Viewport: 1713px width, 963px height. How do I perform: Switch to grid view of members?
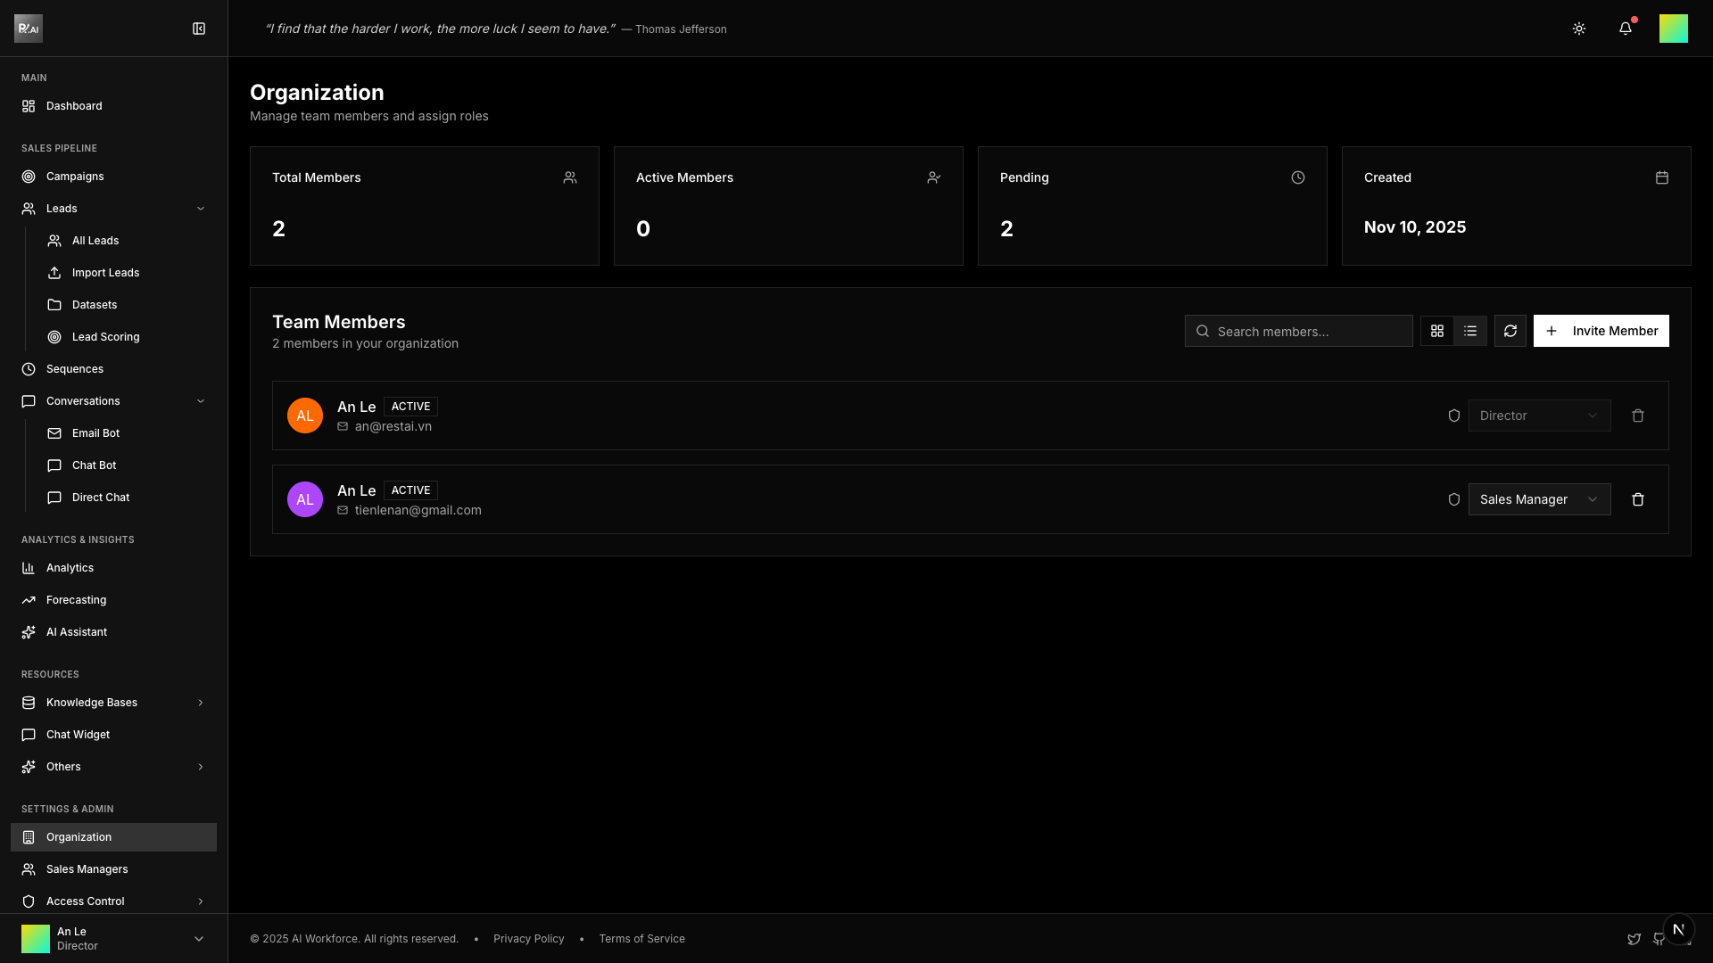(x=1436, y=331)
